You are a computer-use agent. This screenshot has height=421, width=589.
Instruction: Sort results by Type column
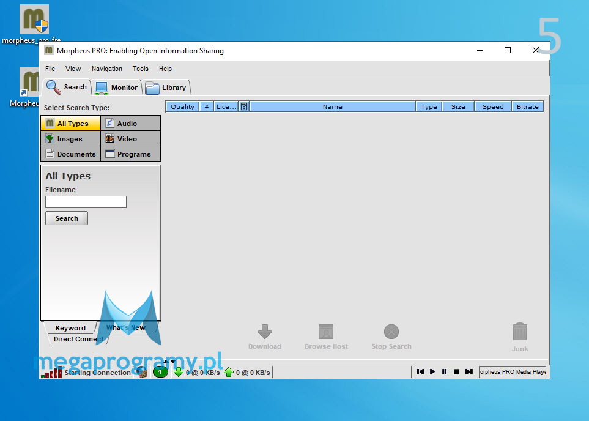click(429, 106)
